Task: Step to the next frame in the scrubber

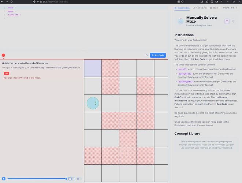Action: [x=74, y=179]
